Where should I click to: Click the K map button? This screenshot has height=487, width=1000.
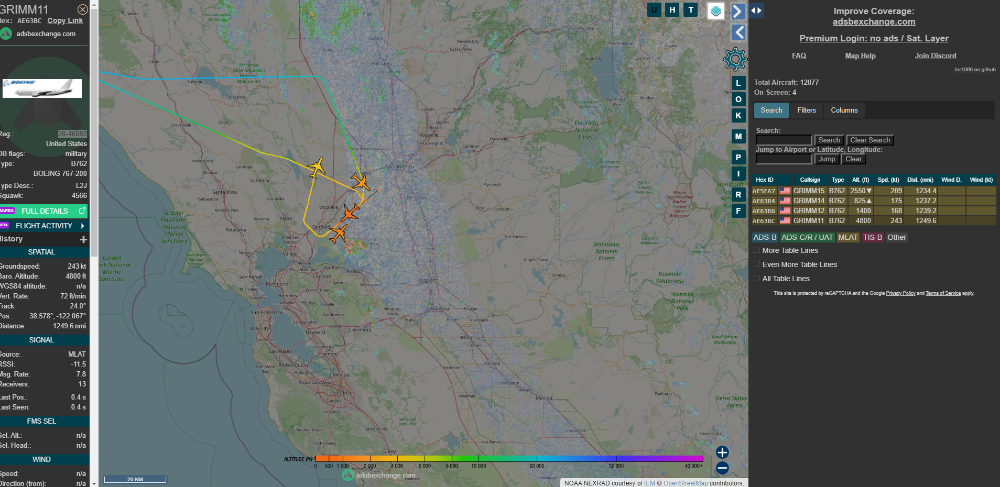[x=738, y=115]
